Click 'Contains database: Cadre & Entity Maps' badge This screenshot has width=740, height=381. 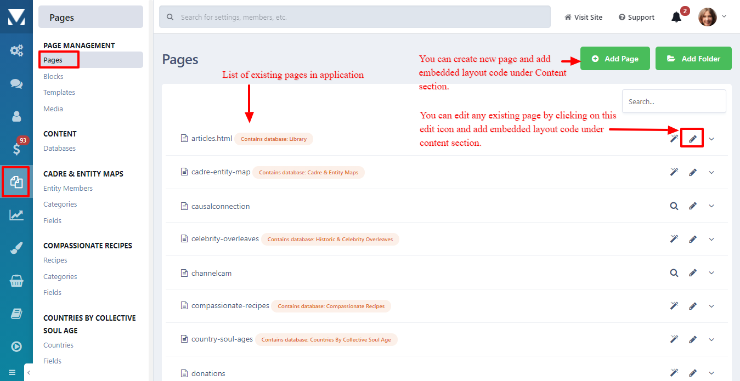pos(308,173)
